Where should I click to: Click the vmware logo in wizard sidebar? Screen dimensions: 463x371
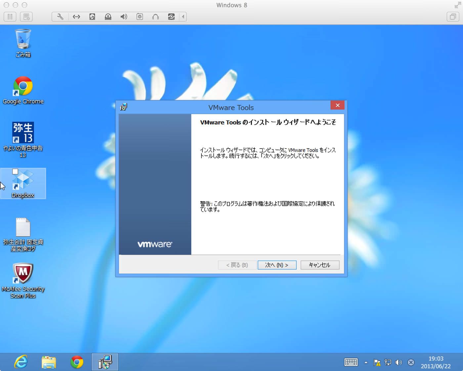pos(155,244)
